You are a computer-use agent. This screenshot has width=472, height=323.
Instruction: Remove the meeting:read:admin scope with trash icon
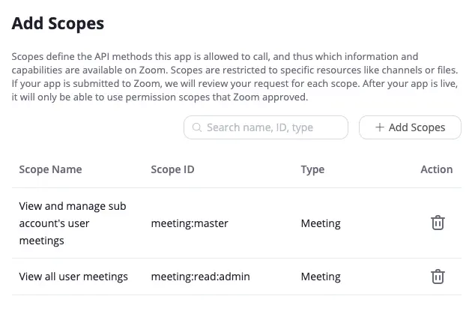click(x=438, y=277)
